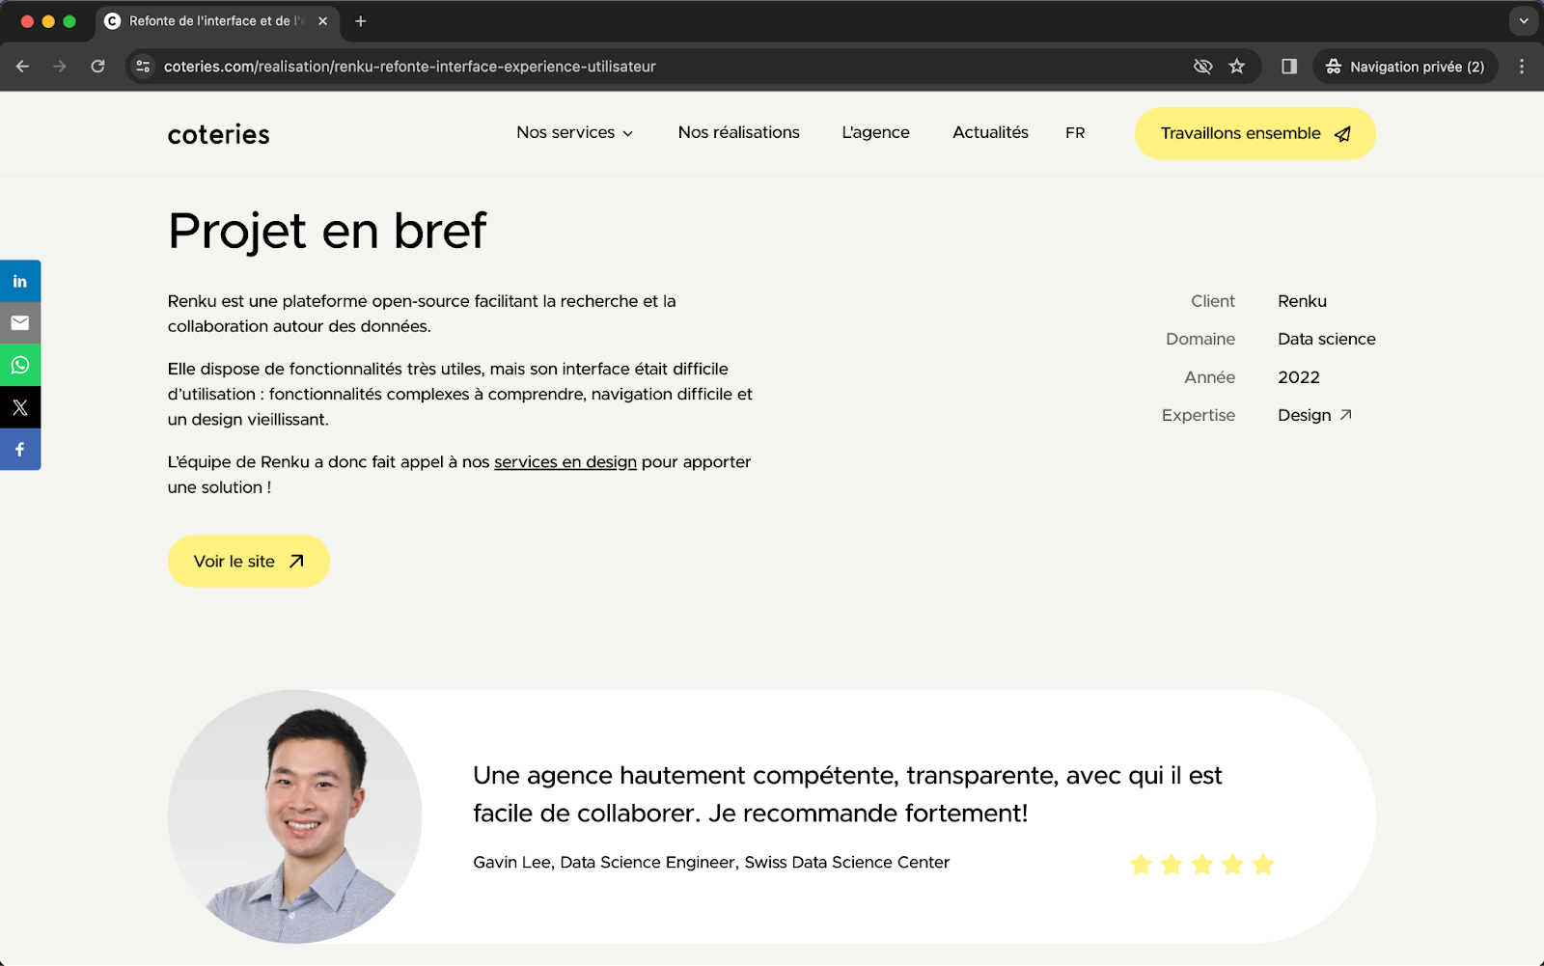Go back to the previous page
Viewport: 1544px width, 966px height.
22,67
